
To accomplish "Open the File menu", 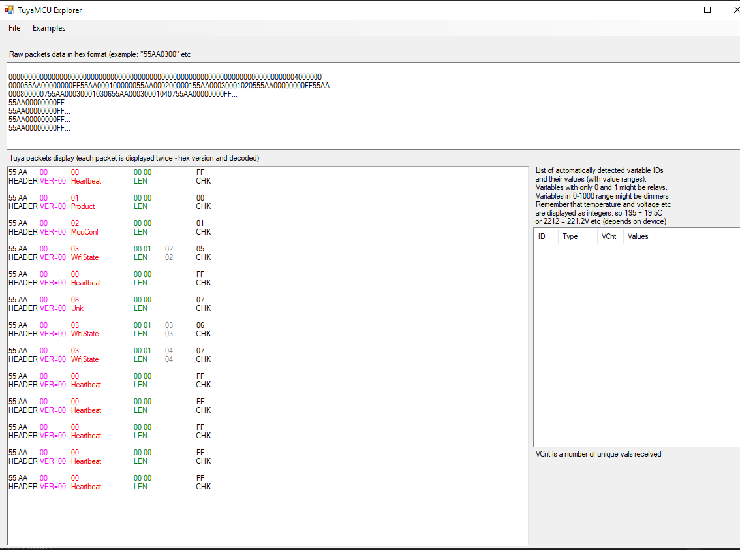I will click(x=14, y=28).
